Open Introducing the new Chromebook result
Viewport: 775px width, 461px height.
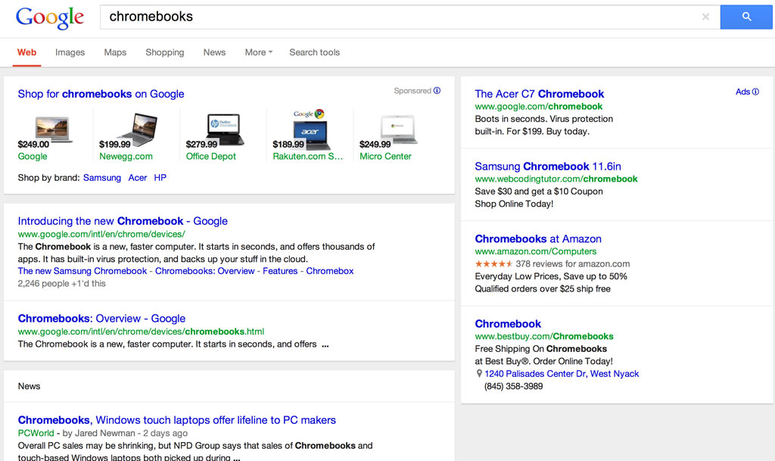123,221
